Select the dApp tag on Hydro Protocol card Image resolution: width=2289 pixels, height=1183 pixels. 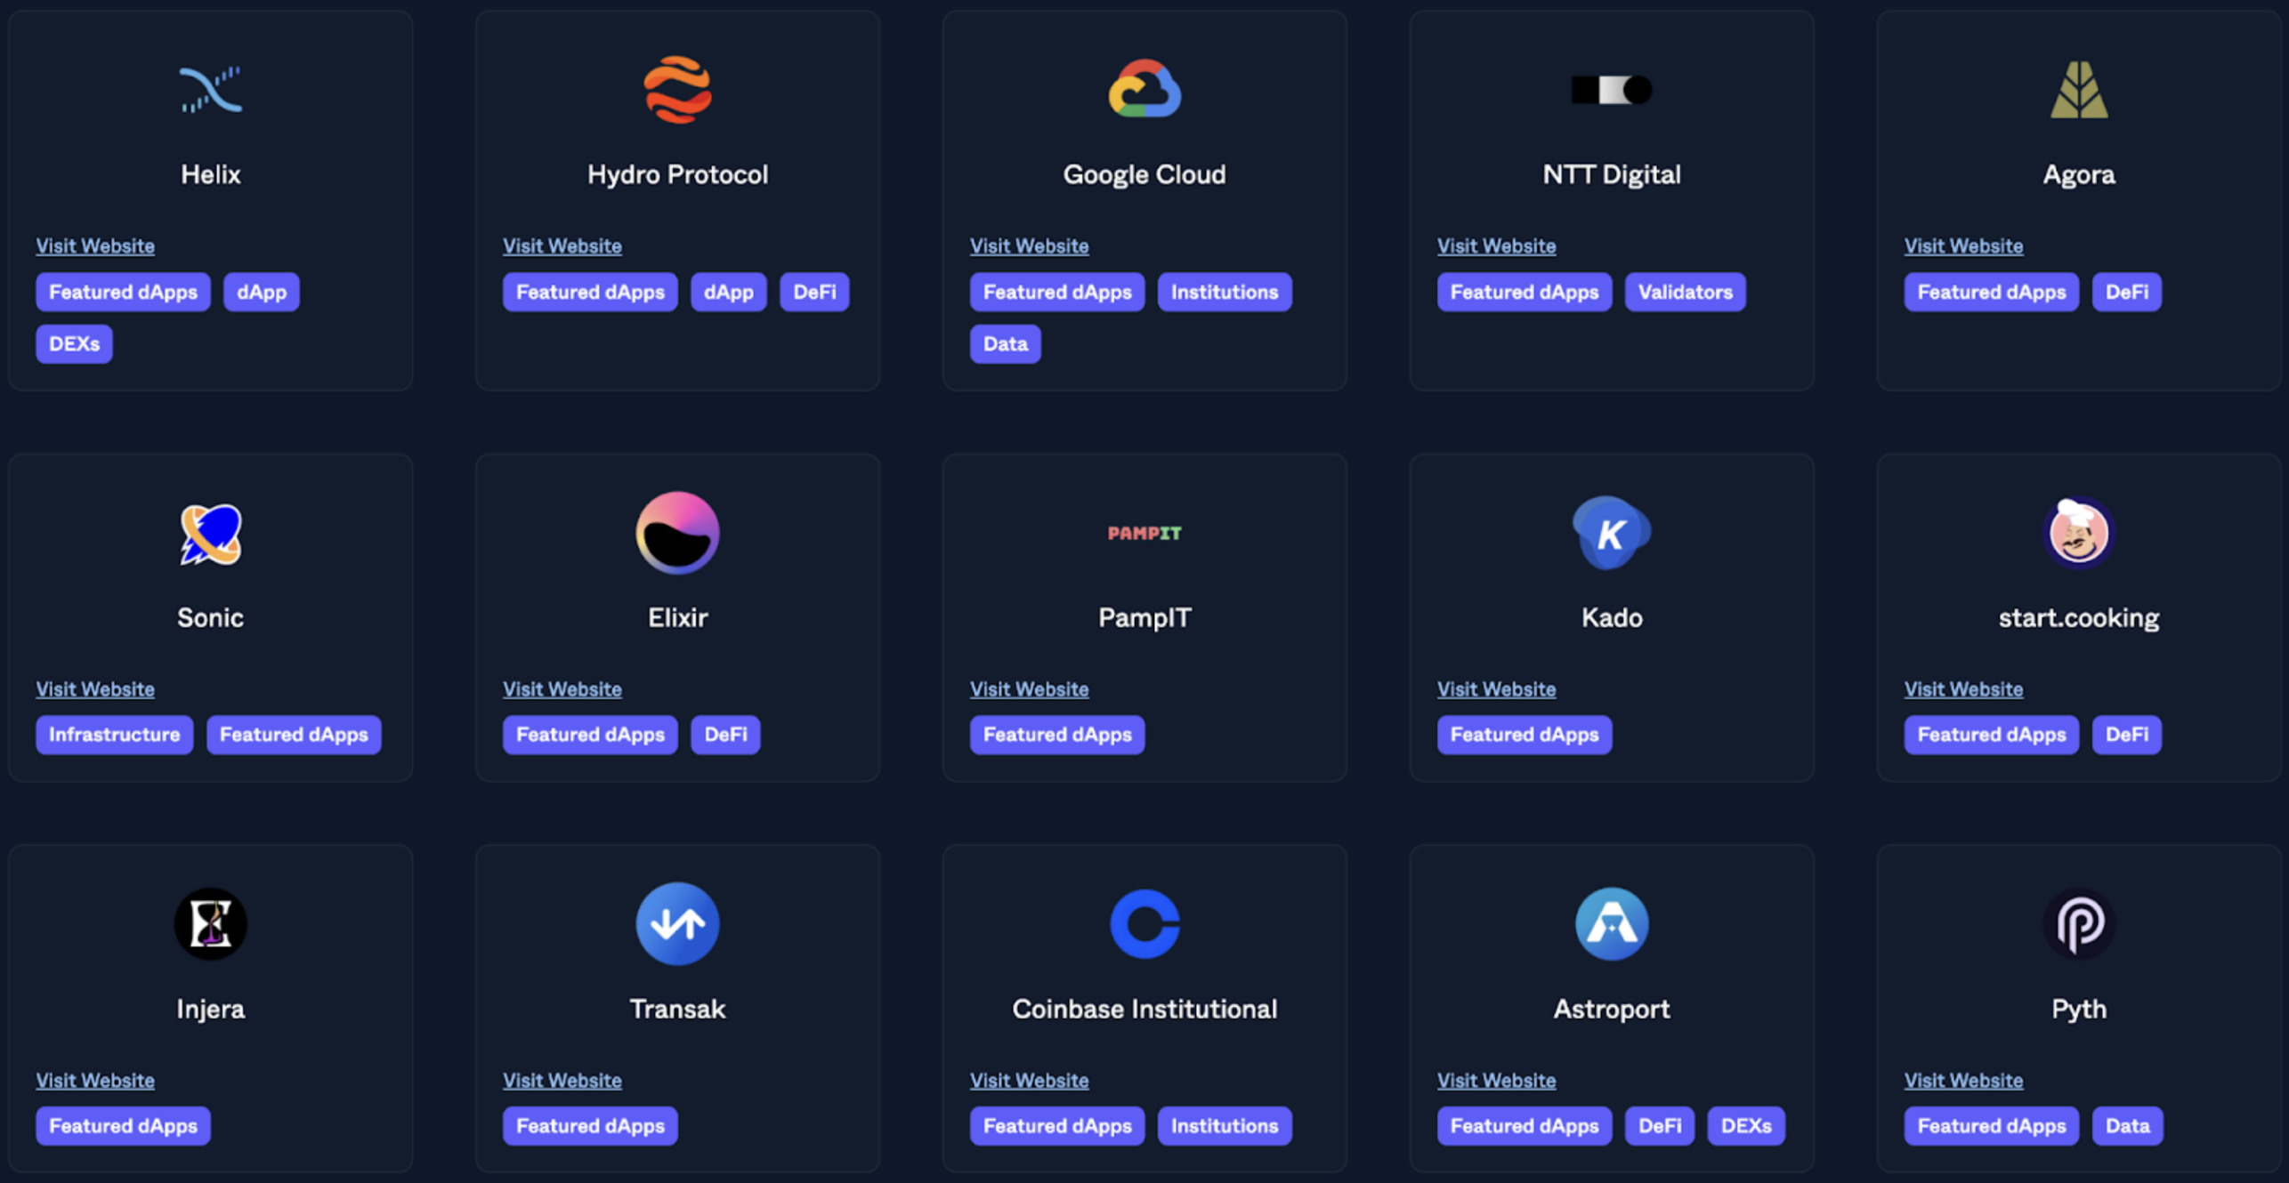(x=729, y=292)
